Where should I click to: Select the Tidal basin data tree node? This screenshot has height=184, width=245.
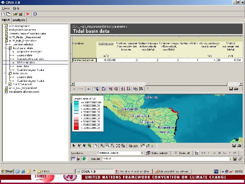click(x=26, y=63)
